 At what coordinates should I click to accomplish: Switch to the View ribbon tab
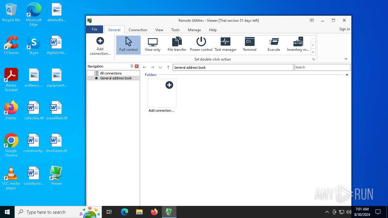coord(159,30)
